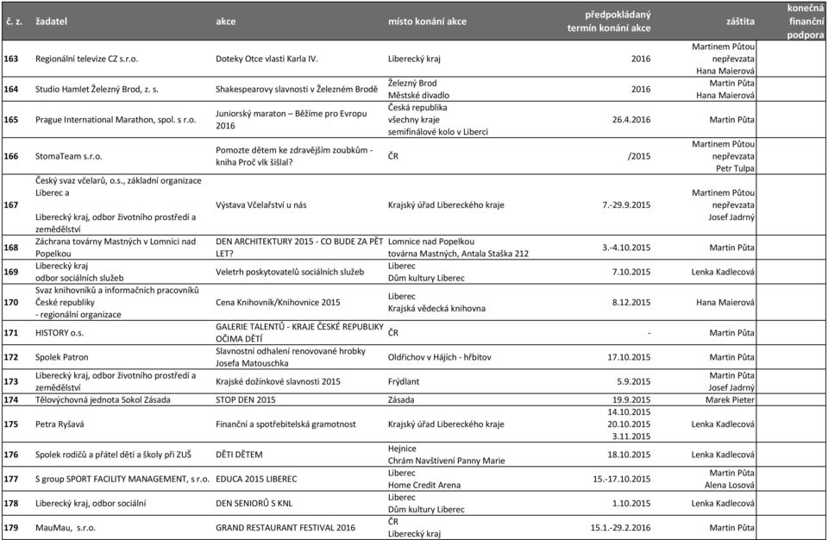
Task: Click 'Marek Pieter' patron cell
Action: click(730, 400)
